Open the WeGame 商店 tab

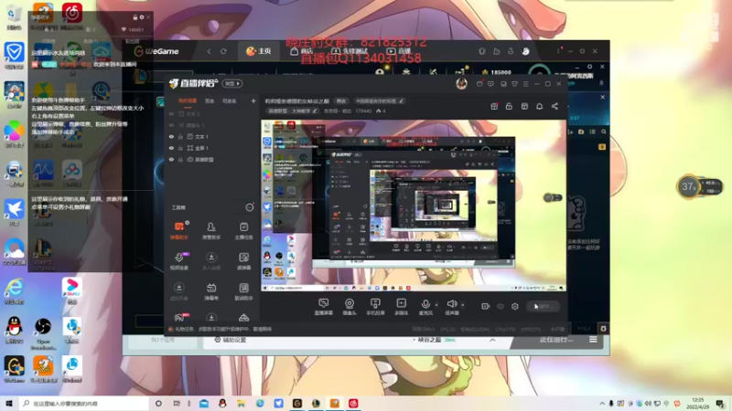(301, 51)
